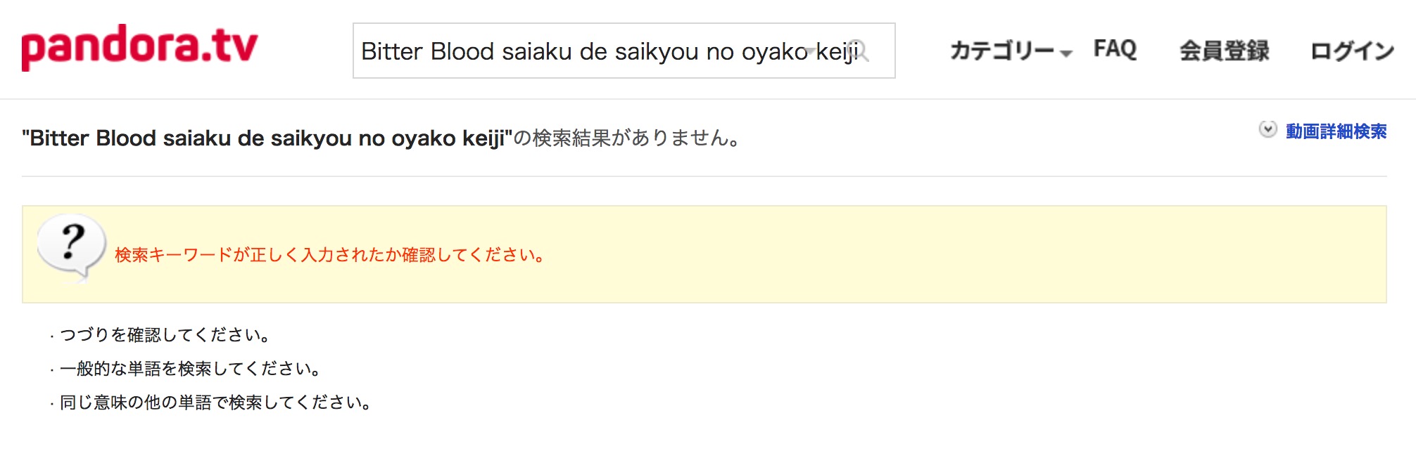Expand the arrow next to カテゴリー
This screenshot has height=458, width=1416.
pyautogui.click(x=1066, y=53)
